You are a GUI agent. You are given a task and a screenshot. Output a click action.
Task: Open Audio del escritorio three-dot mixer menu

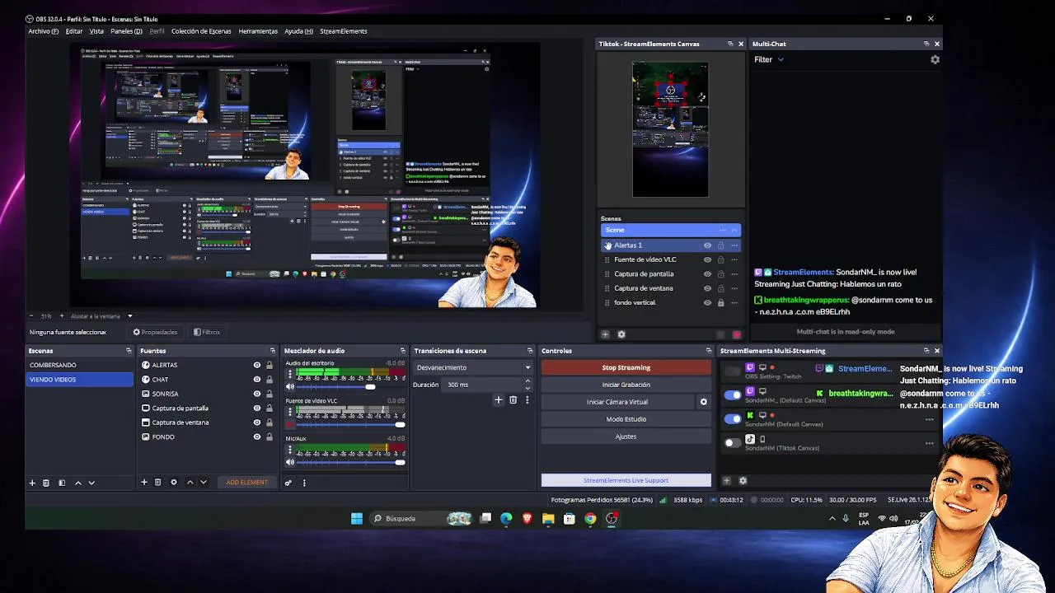tap(290, 374)
